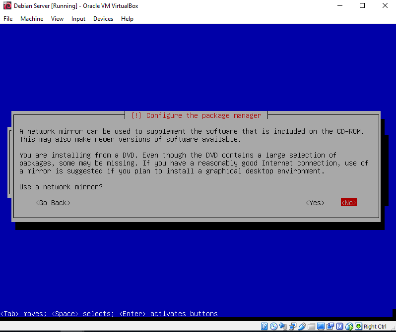Image resolution: width=396 pixels, height=332 pixels.
Task: Open the Input menu
Action: coord(78,19)
